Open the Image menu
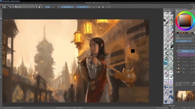 (x=12, y=5)
